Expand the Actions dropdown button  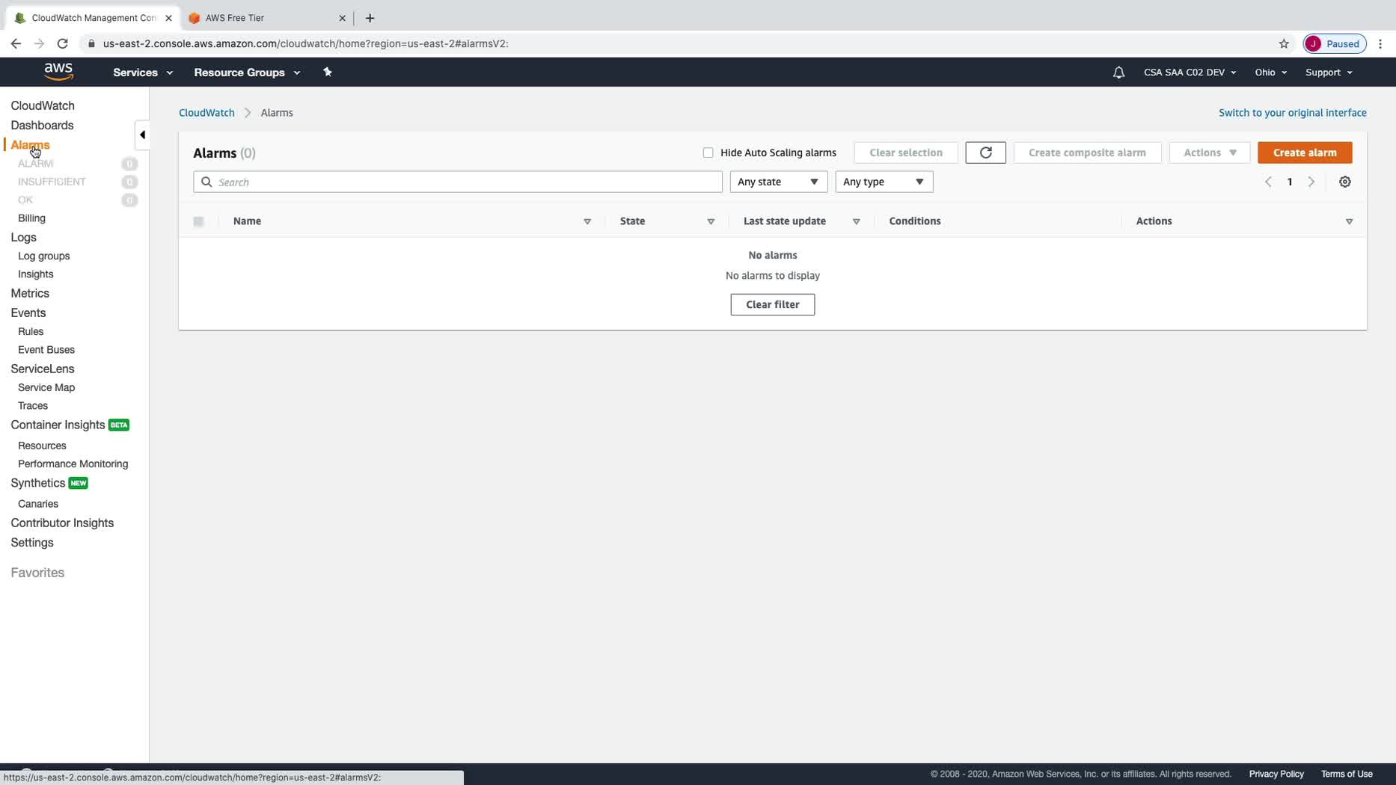tap(1209, 153)
